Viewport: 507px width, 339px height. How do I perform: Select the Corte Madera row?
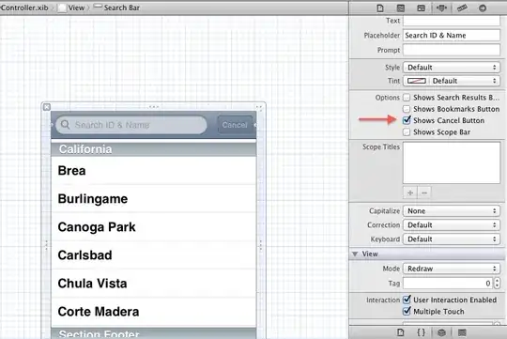pos(154,312)
